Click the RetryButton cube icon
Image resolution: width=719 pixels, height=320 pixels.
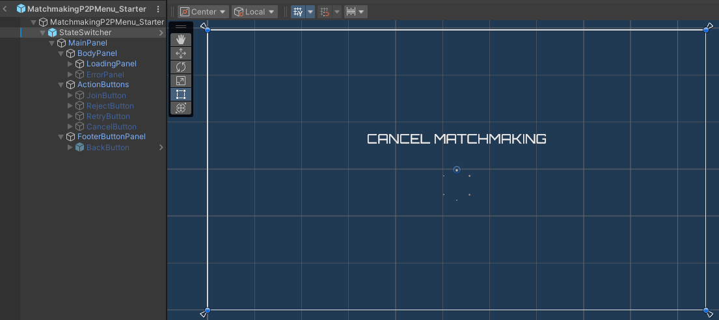(80, 116)
